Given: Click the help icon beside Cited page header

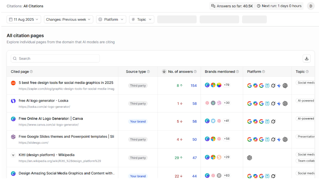Looking at the screenshot, I should coord(31,72).
